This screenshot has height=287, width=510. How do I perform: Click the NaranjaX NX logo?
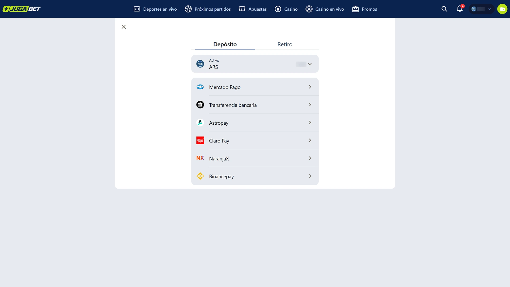click(x=200, y=158)
